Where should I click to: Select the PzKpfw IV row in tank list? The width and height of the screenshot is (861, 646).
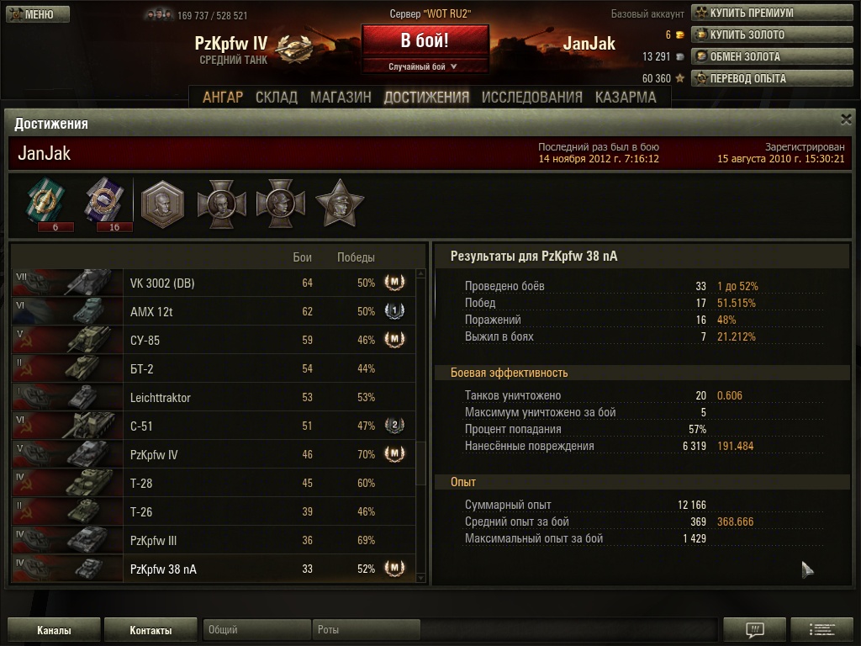coord(214,454)
